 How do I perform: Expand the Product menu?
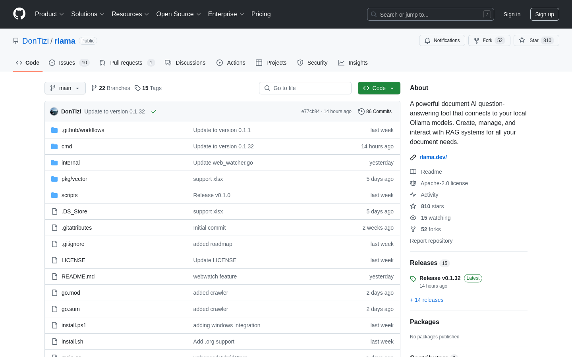49,14
